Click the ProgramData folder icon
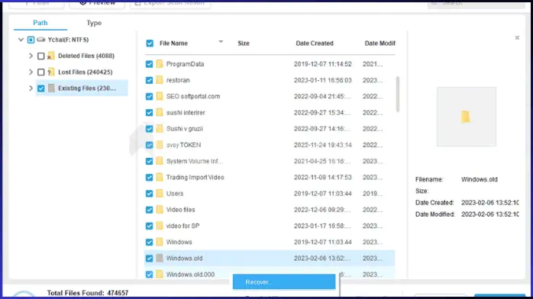Screen dimensions: 533x299 [160, 64]
